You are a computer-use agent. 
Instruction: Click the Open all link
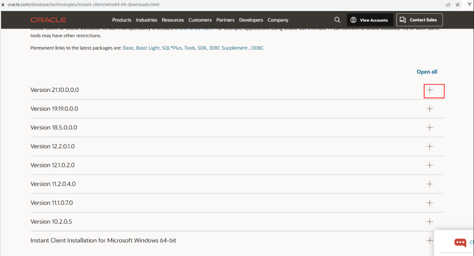(x=427, y=72)
